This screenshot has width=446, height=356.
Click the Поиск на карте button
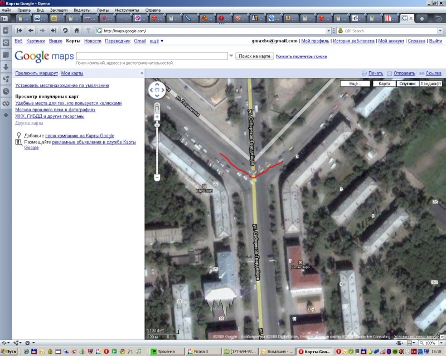(x=254, y=56)
